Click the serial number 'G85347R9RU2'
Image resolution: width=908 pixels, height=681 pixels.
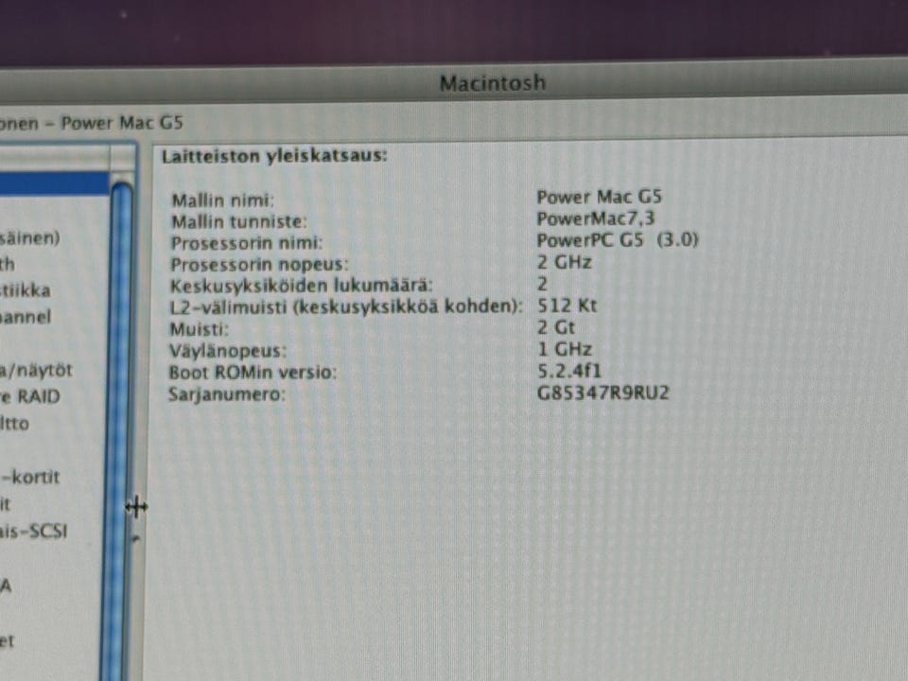[602, 393]
